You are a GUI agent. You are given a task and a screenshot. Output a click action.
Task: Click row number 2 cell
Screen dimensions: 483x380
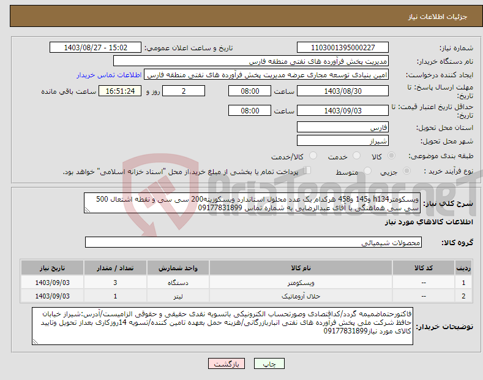pos(463,296)
